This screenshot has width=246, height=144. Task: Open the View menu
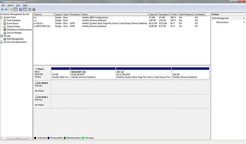pyautogui.click(x=18, y=5)
